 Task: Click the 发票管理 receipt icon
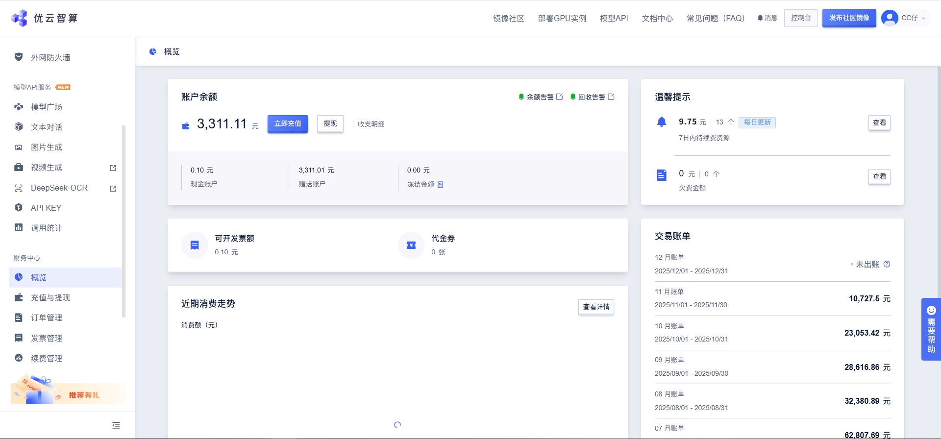[19, 338]
